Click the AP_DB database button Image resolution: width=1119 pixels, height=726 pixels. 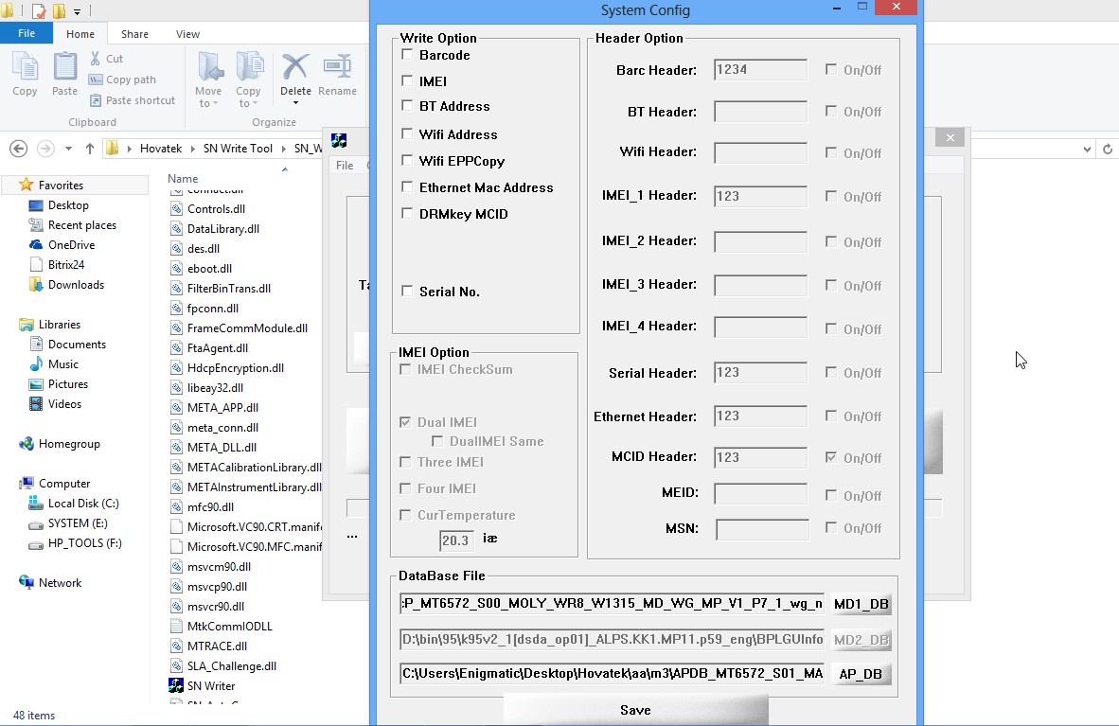click(861, 673)
